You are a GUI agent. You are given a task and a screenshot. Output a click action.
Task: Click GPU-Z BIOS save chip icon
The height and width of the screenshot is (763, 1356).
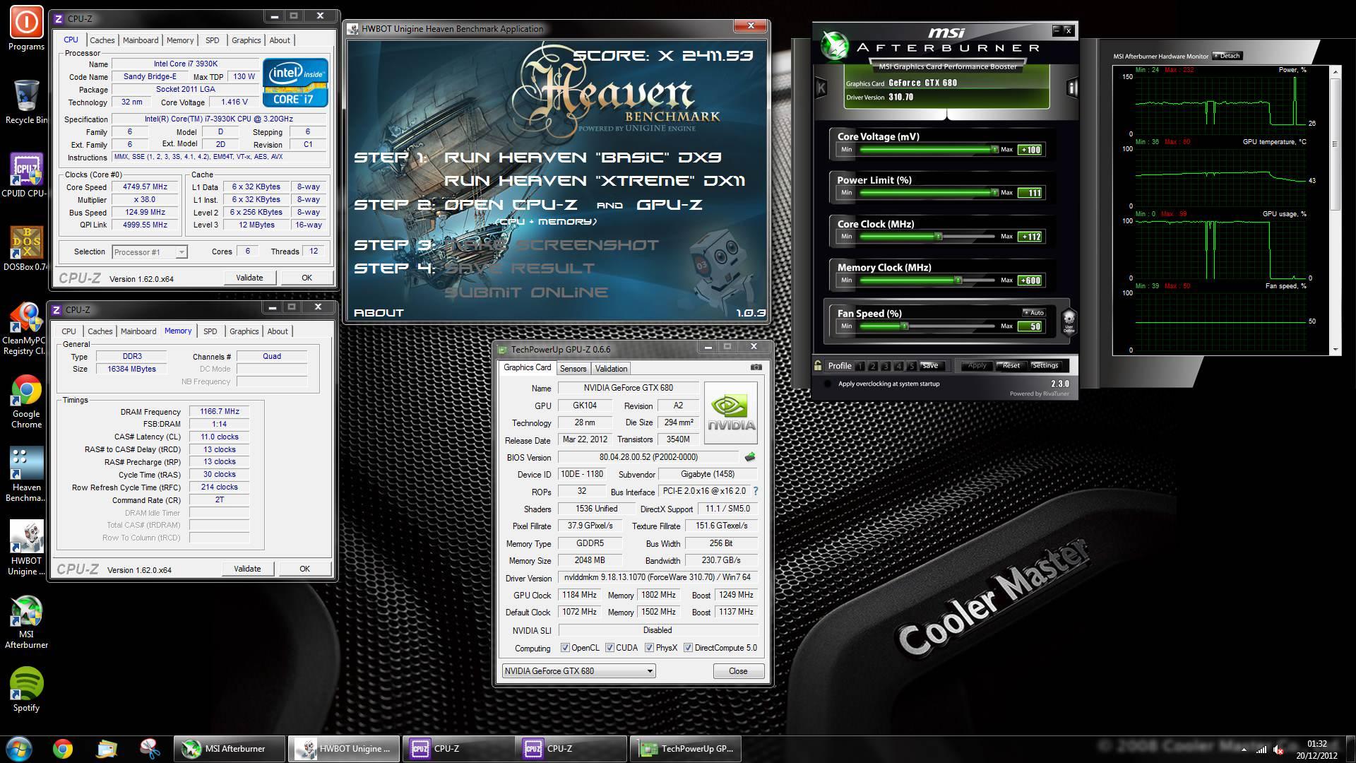(x=750, y=457)
